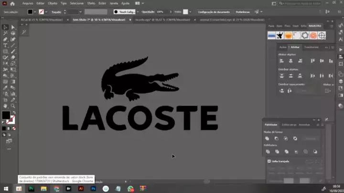The image size is (344, 193).
Task: Click the large Fill color swatch
Action: click(6, 115)
